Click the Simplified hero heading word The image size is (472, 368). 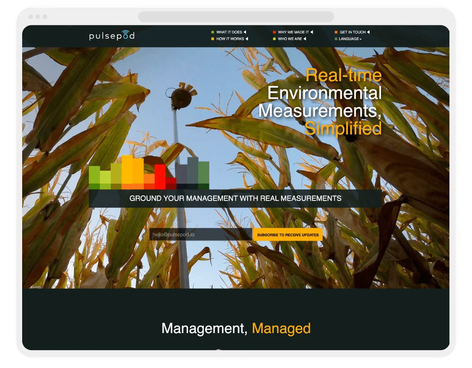[x=343, y=129]
